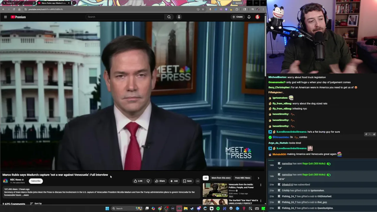Focus the YouTube search field
Image resolution: width=377 pixels, height=212 pixels.
click(x=125, y=17)
